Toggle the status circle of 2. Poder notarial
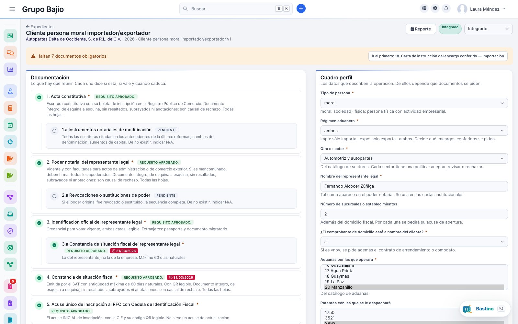 pyautogui.click(x=39, y=163)
